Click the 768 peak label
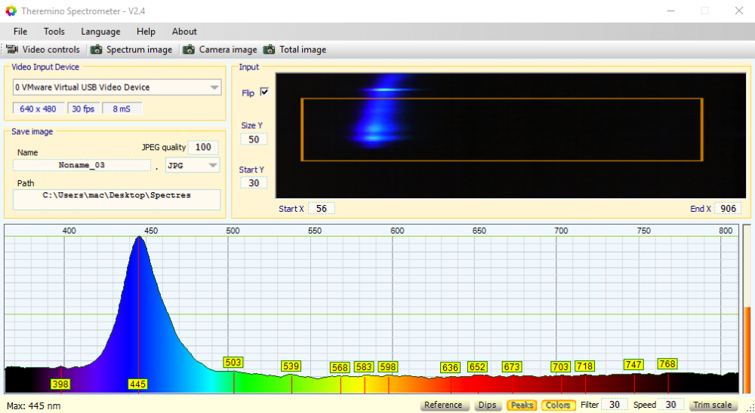The height and width of the screenshot is (413, 755). pos(667,364)
